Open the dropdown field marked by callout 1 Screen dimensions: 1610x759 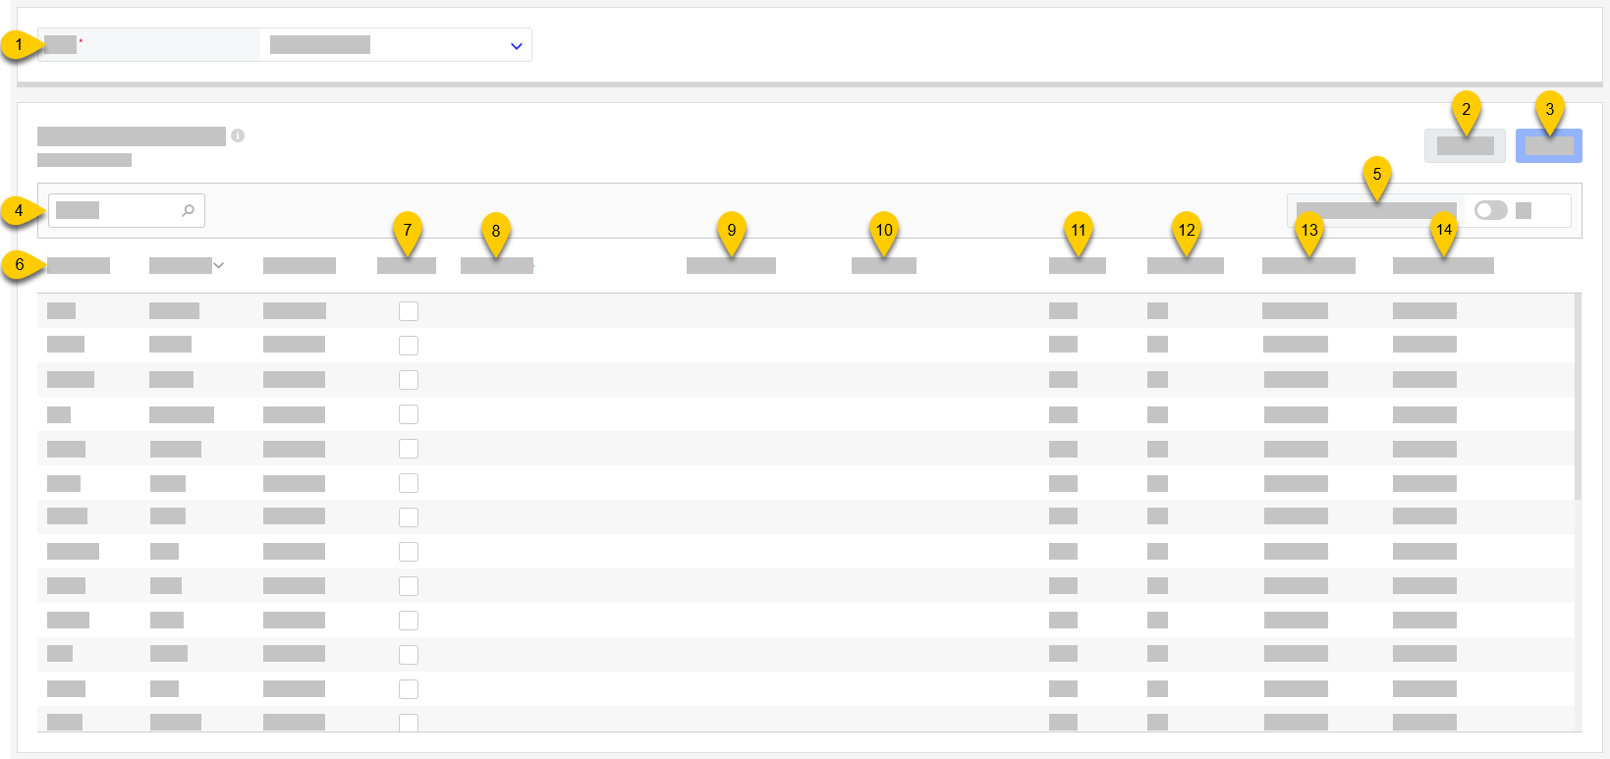pos(395,44)
